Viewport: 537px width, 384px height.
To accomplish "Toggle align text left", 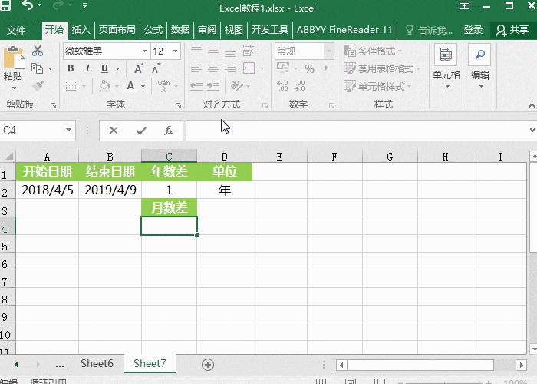I will pos(196,68).
